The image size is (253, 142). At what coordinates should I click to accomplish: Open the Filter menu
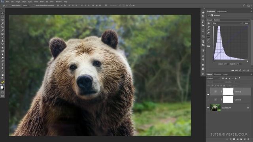pos(42,2)
